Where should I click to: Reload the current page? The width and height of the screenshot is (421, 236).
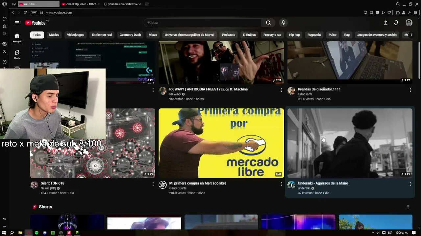tap(25, 12)
